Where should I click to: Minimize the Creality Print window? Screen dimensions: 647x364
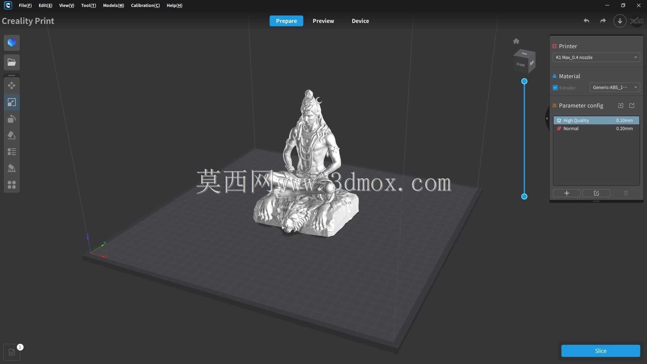(607, 5)
